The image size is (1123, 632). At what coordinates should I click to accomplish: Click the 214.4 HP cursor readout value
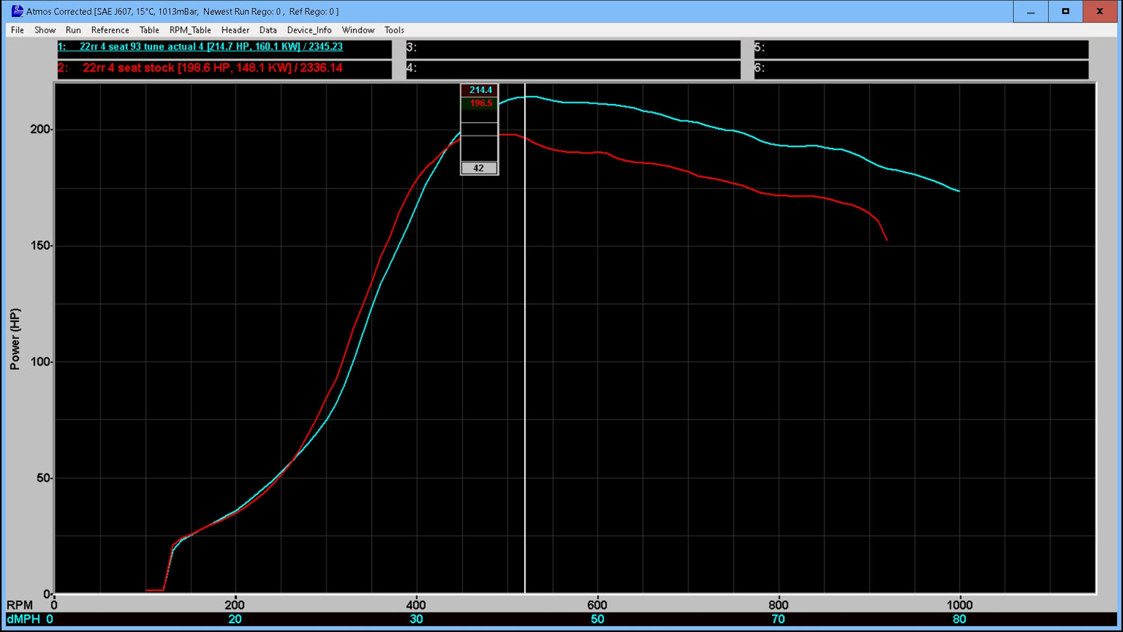(478, 89)
